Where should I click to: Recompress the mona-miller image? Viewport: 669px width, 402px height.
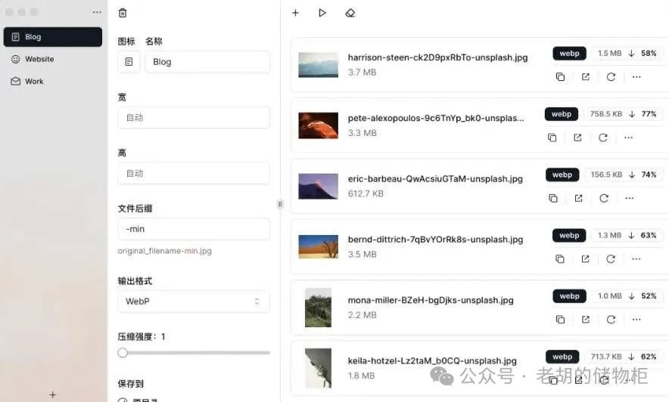pos(611,320)
